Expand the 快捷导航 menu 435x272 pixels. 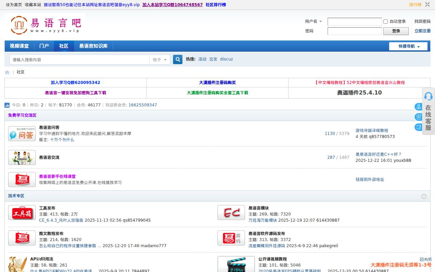pos(408,46)
